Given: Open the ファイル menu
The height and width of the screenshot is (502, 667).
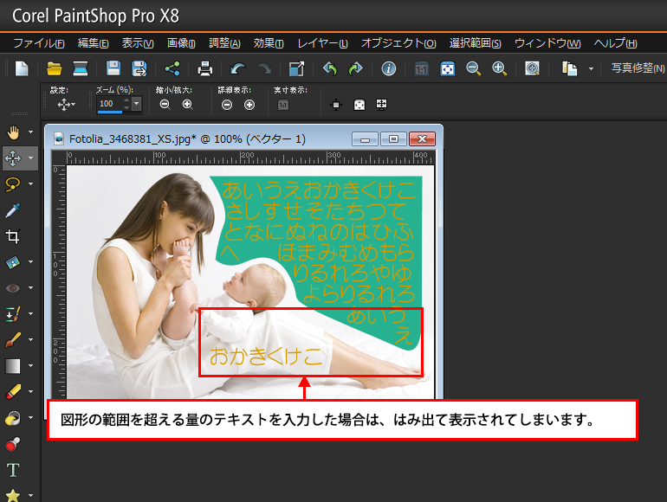Looking at the screenshot, I should 39,43.
